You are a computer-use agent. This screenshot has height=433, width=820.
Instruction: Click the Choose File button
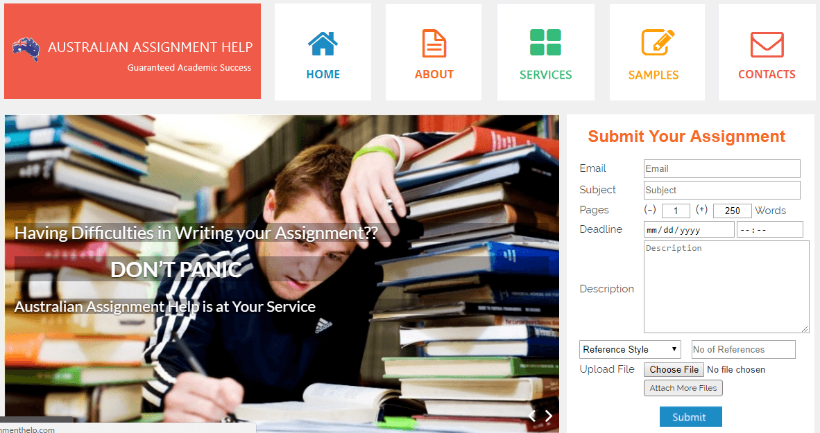674,369
